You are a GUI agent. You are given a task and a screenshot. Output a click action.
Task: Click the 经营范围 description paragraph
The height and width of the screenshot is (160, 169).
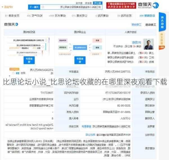pyautogui.click(x=69, y=148)
